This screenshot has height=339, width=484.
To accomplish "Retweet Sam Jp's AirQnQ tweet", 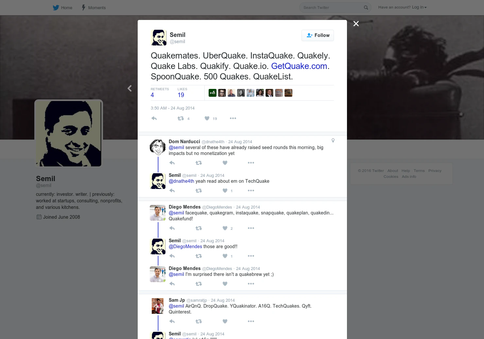I will coord(199,321).
